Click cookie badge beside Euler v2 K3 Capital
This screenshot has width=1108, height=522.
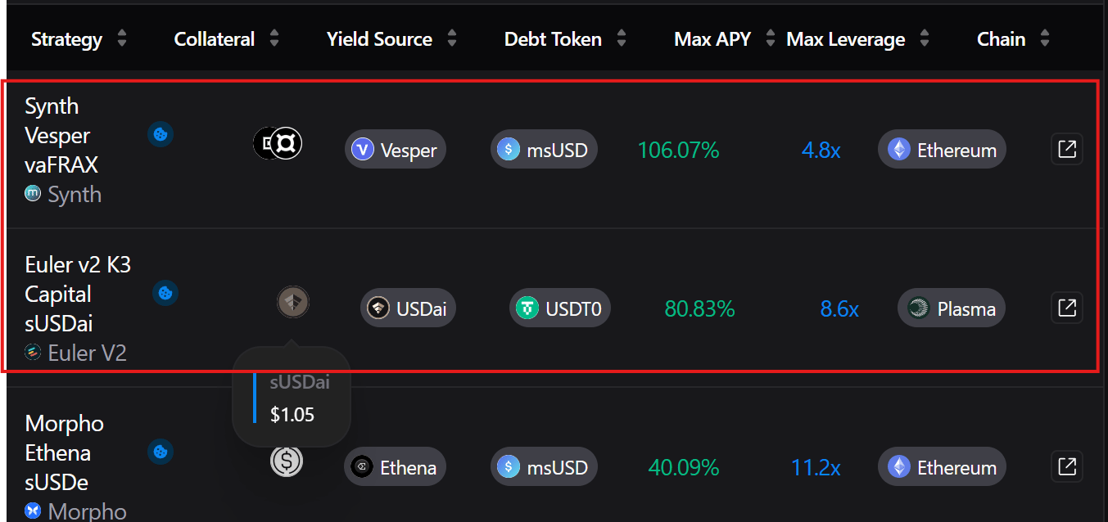pyautogui.click(x=165, y=293)
